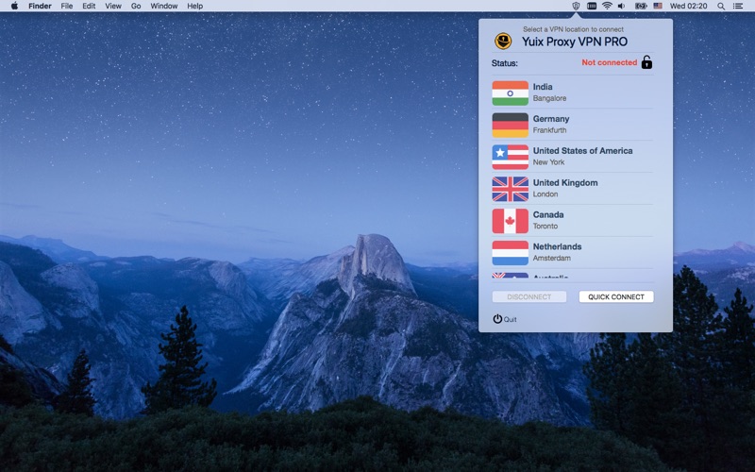This screenshot has height=472, width=755.
Task: Click the Bangalore city label
Action: [549, 98]
